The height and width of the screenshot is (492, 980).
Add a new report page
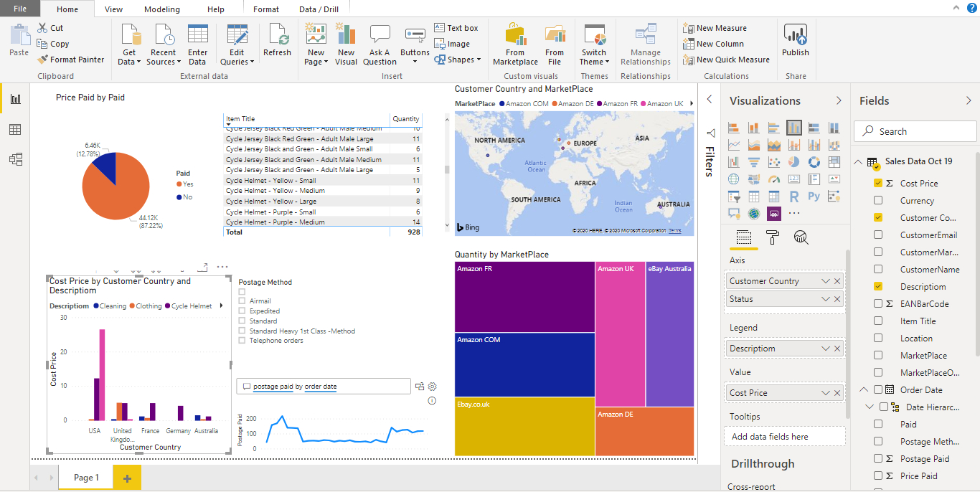click(127, 478)
